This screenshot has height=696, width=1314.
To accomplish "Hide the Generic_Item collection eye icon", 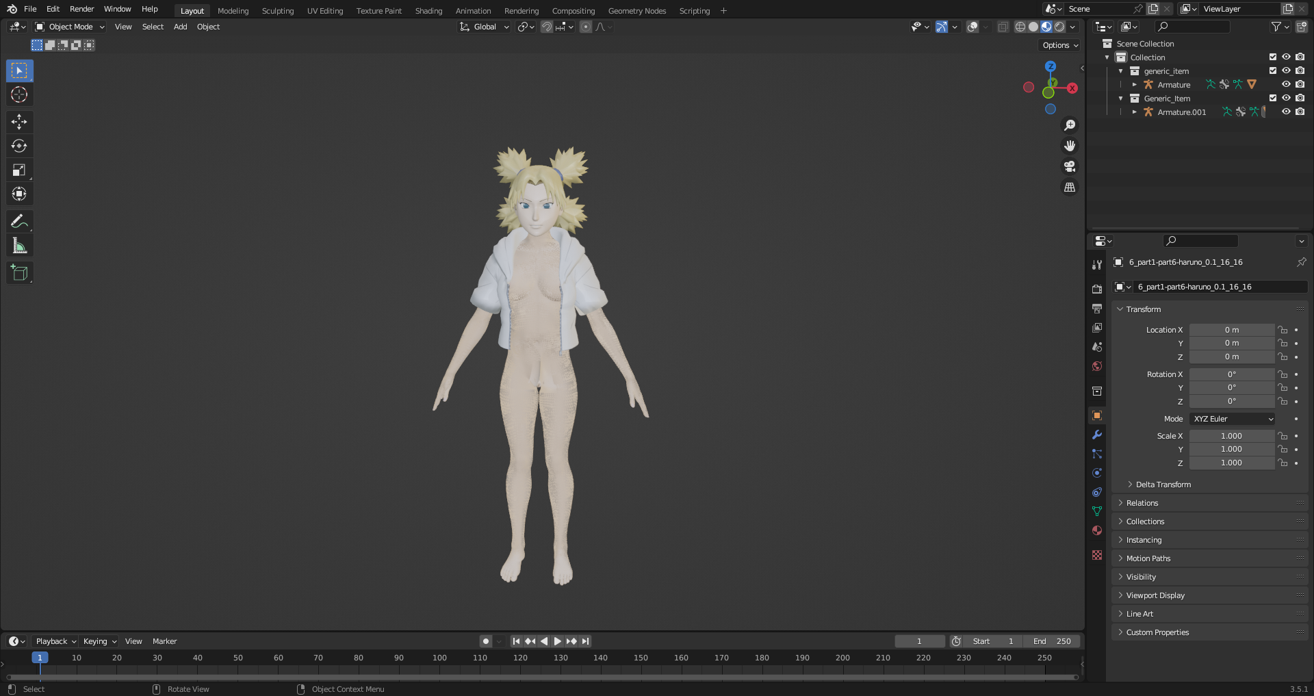I will [1286, 99].
